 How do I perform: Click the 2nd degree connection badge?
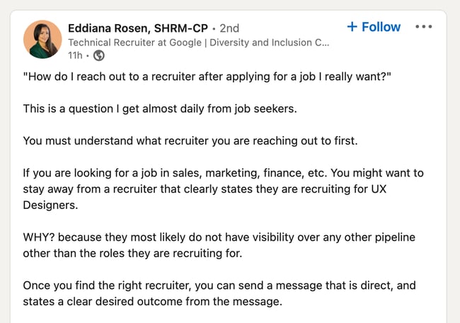coord(229,28)
